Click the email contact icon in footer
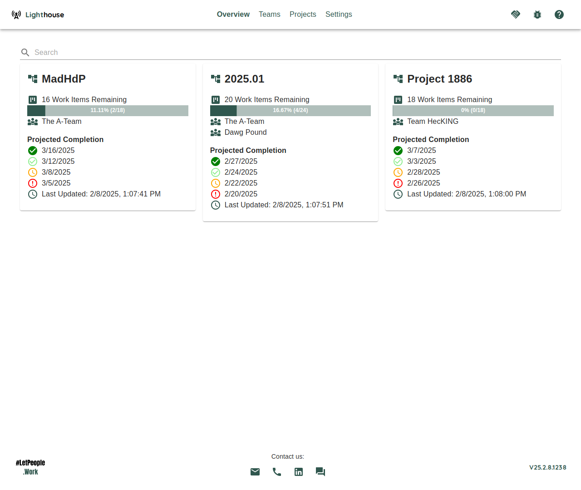The image size is (581, 490). 255,472
